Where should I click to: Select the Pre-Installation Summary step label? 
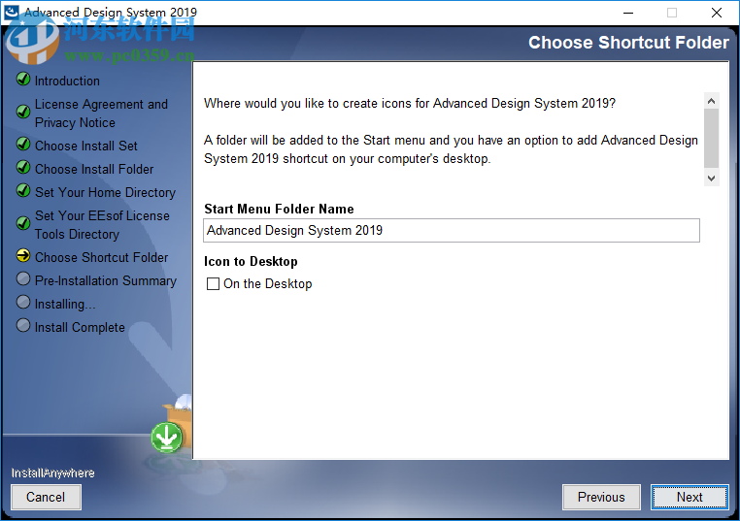tap(106, 281)
